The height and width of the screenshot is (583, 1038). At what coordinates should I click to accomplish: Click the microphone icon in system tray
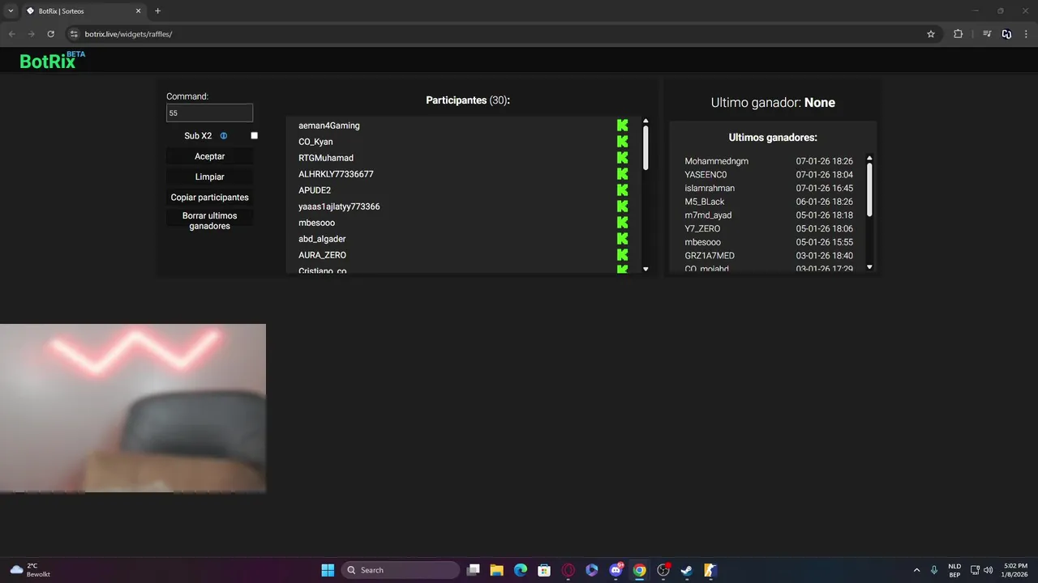(x=934, y=570)
